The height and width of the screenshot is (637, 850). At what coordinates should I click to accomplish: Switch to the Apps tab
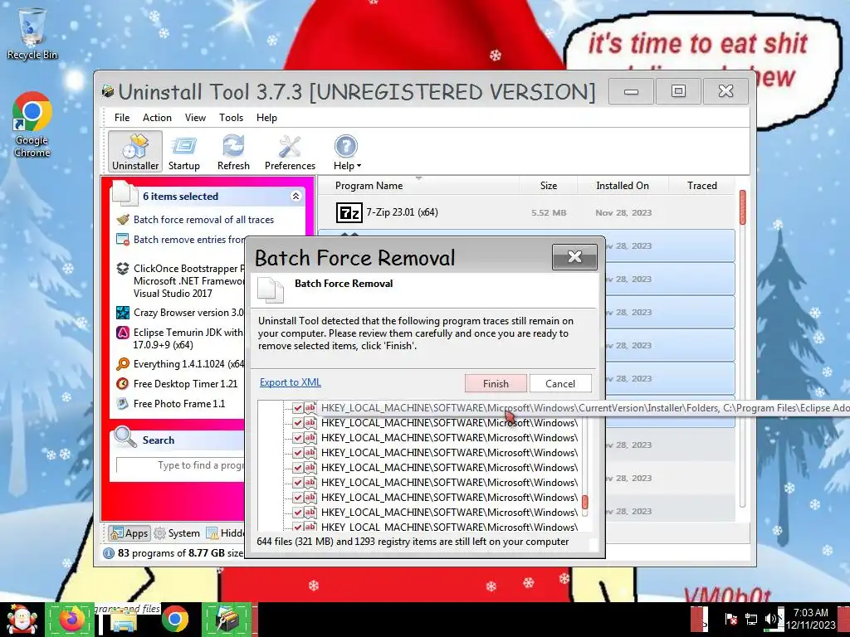(x=129, y=533)
